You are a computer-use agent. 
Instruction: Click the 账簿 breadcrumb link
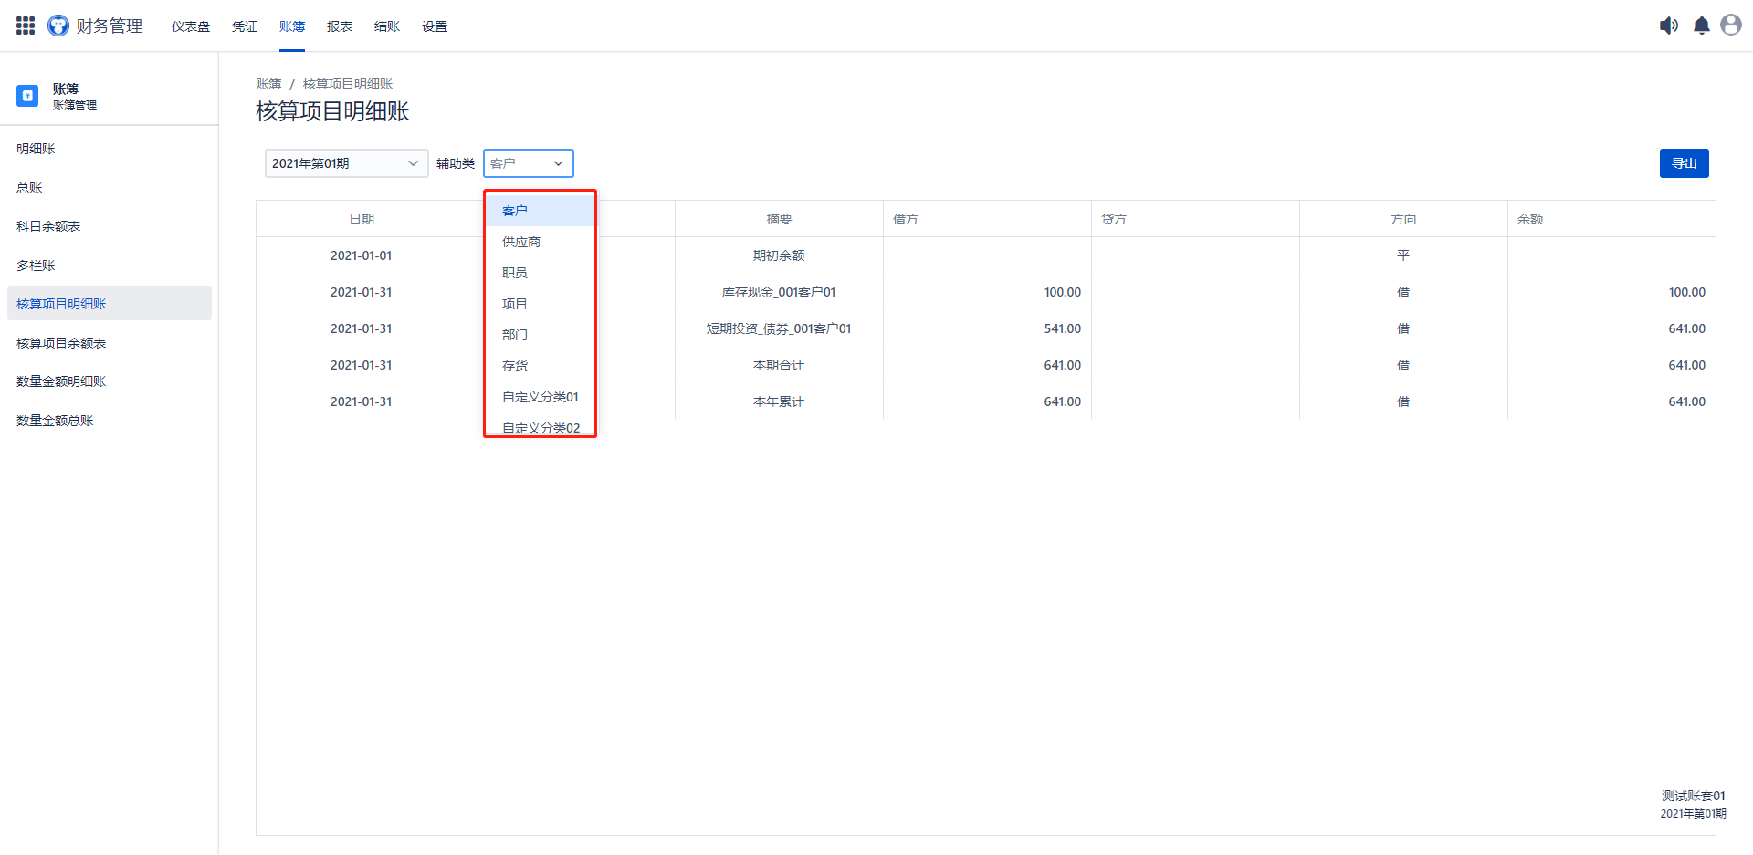pyautogui.click(x=268, y=84)
